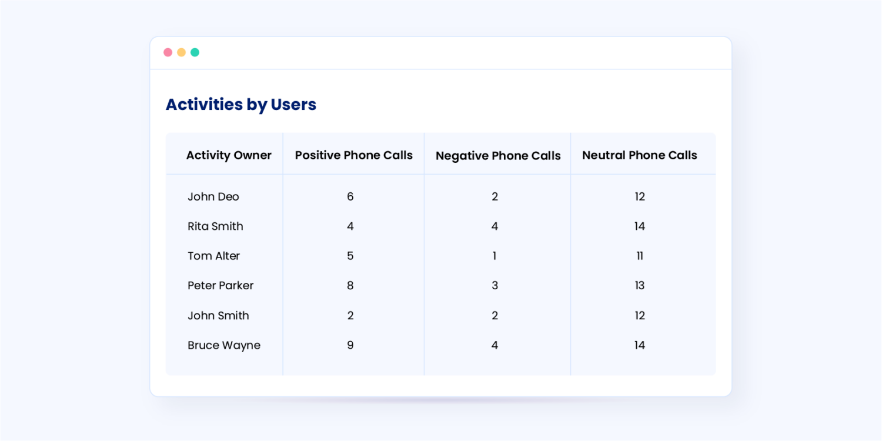Sort by Positive Phone Calls header
This screenshot has width=882, height=441.
tap(353, 155)
